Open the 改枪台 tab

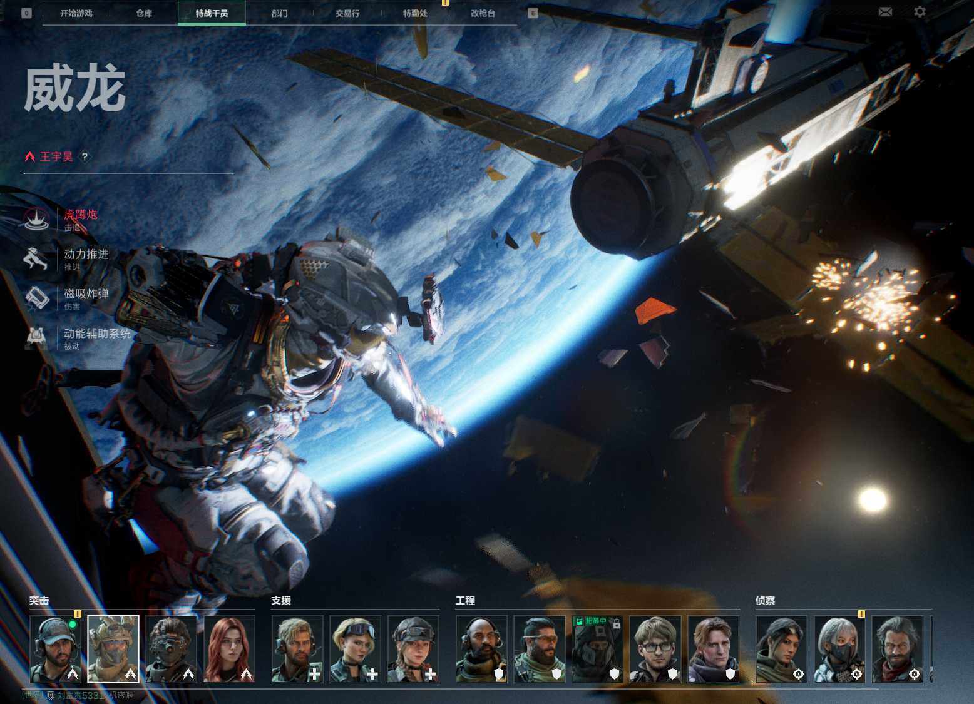point(483,13)
